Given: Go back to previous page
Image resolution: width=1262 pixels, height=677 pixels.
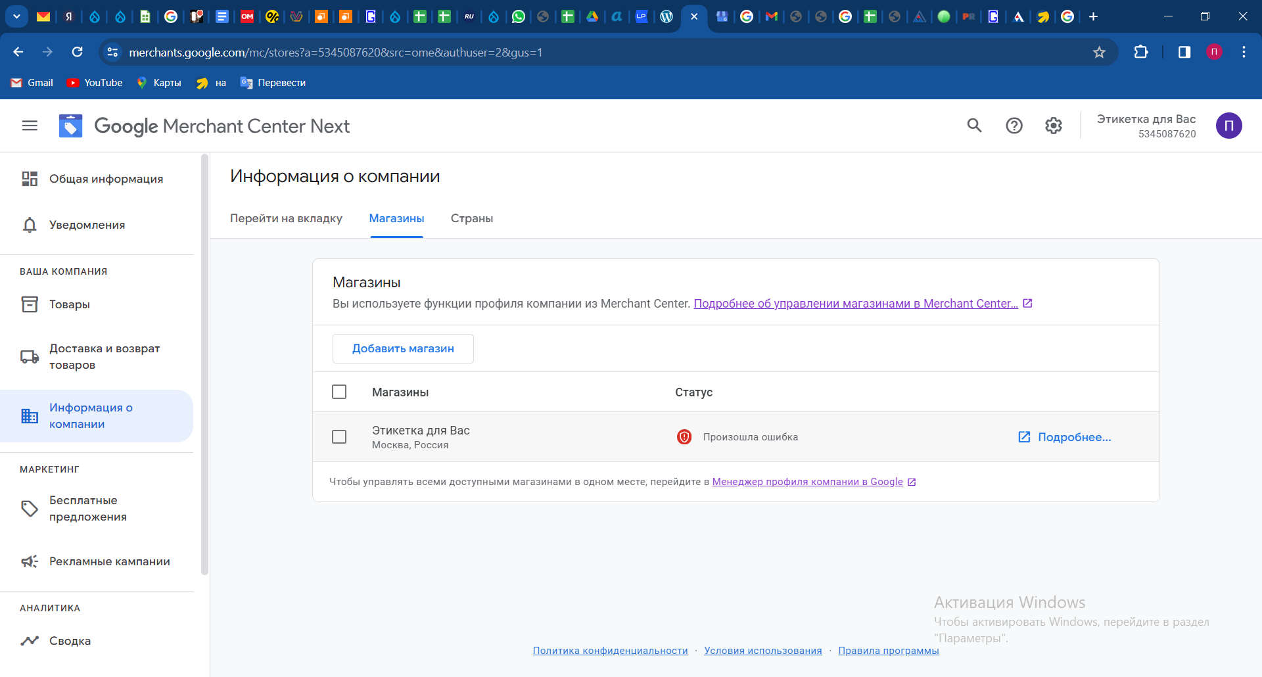Looking at the screenshot, I should click(x=18, y=52).
